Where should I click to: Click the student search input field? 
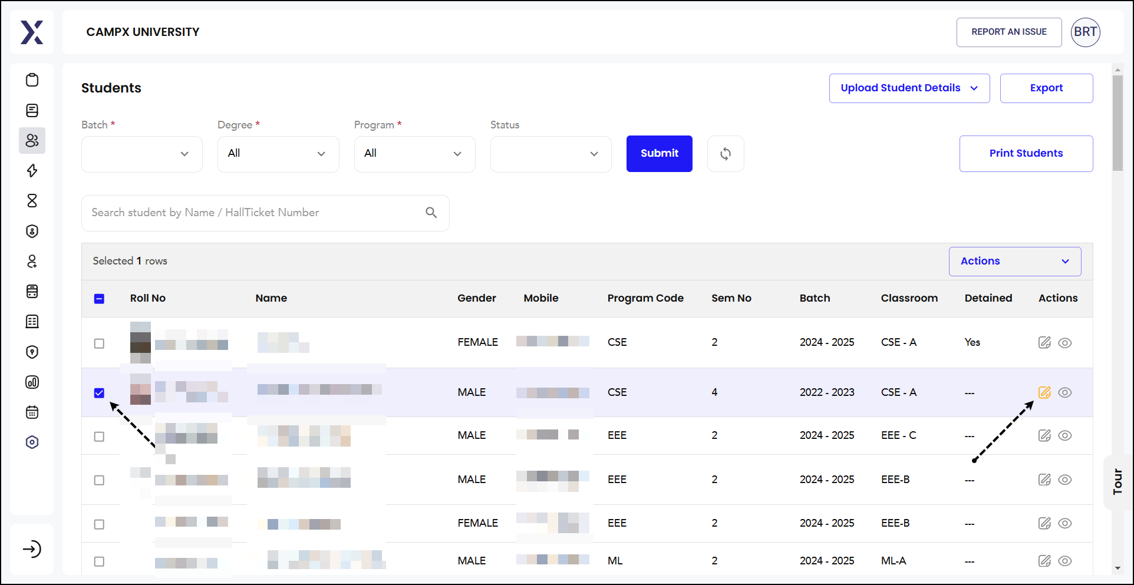coord(265,213)
